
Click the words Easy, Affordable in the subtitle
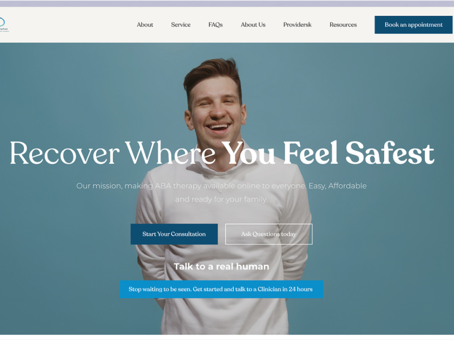(338, 186)
